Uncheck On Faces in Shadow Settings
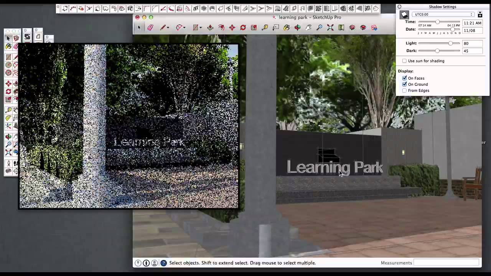Image resolution: width=491 pixels, height=276 pixels. tap(404, 78)
